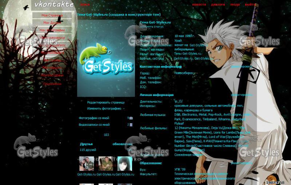
Task: Open Видеозаписи со мной
Action: click(x=94, y=125)
